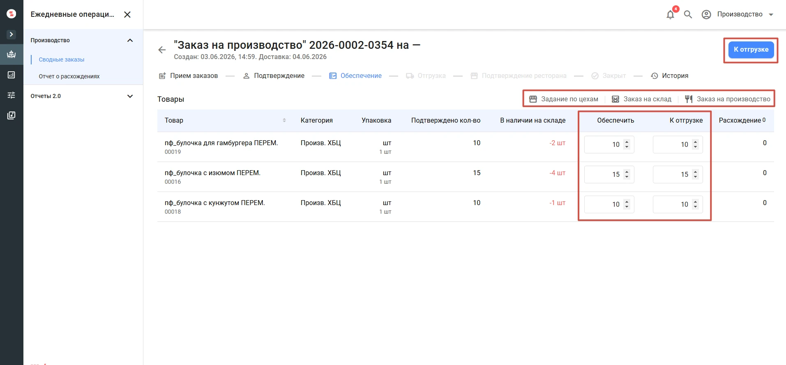Screen dimensions: 786x365
Task: Expand the Отчеты 2.0 section
Action: pyautogui.click(x=130, y=96)
